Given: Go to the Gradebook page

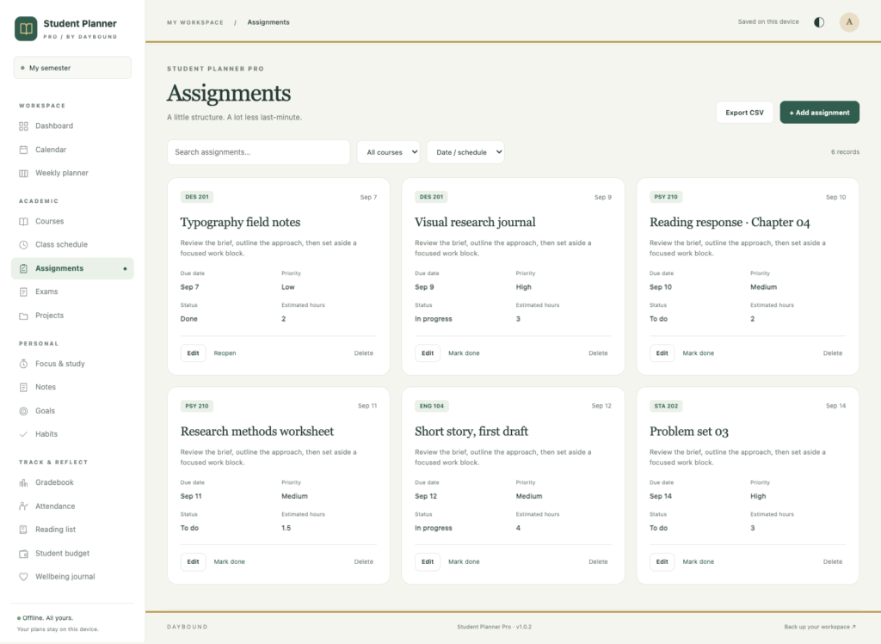Looking at the screenshot, I should [72, 482].
